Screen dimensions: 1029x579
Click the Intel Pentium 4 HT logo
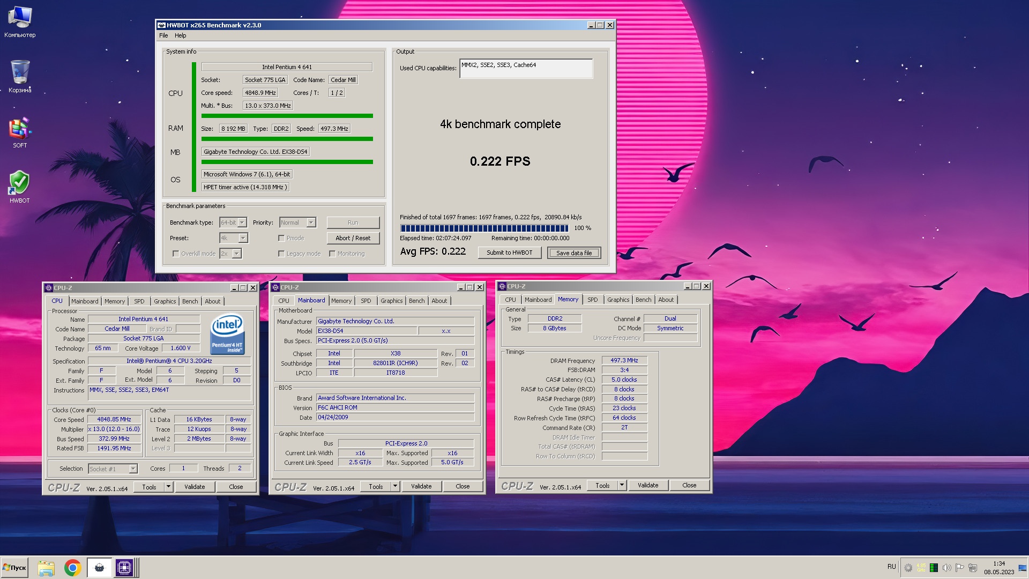click(x=227, y=333)
